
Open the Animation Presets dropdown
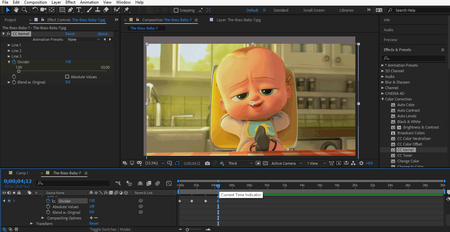(83, 39)
